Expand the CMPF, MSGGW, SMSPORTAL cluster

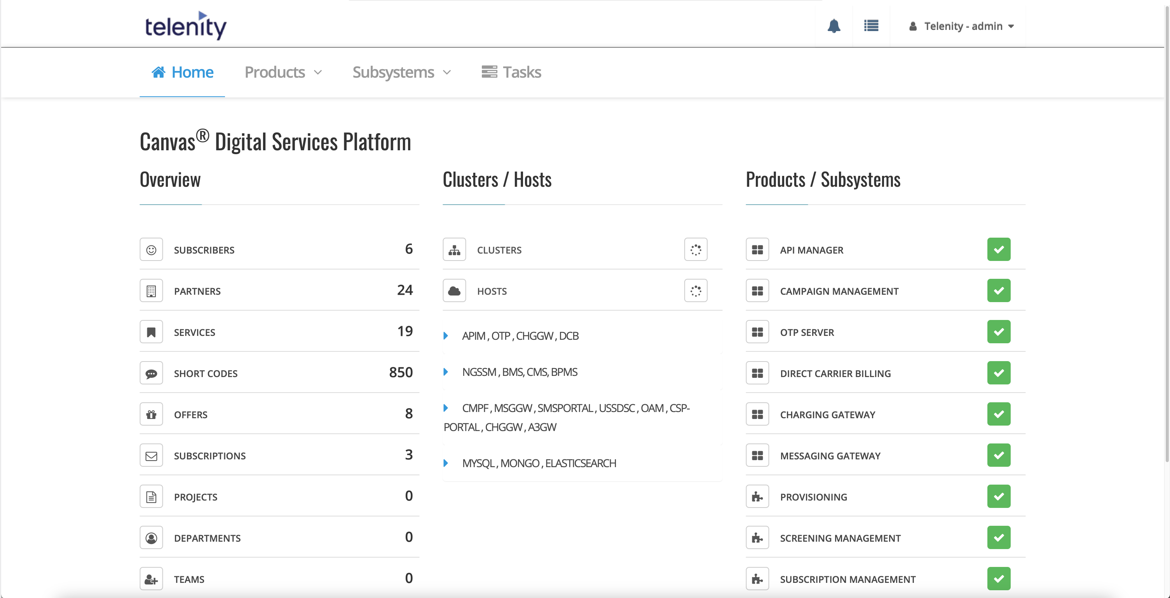567,417
